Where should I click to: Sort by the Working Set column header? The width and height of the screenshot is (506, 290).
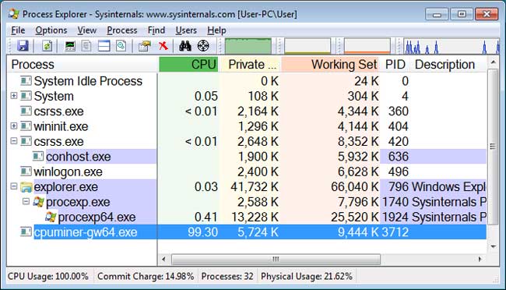pos(330,65)
